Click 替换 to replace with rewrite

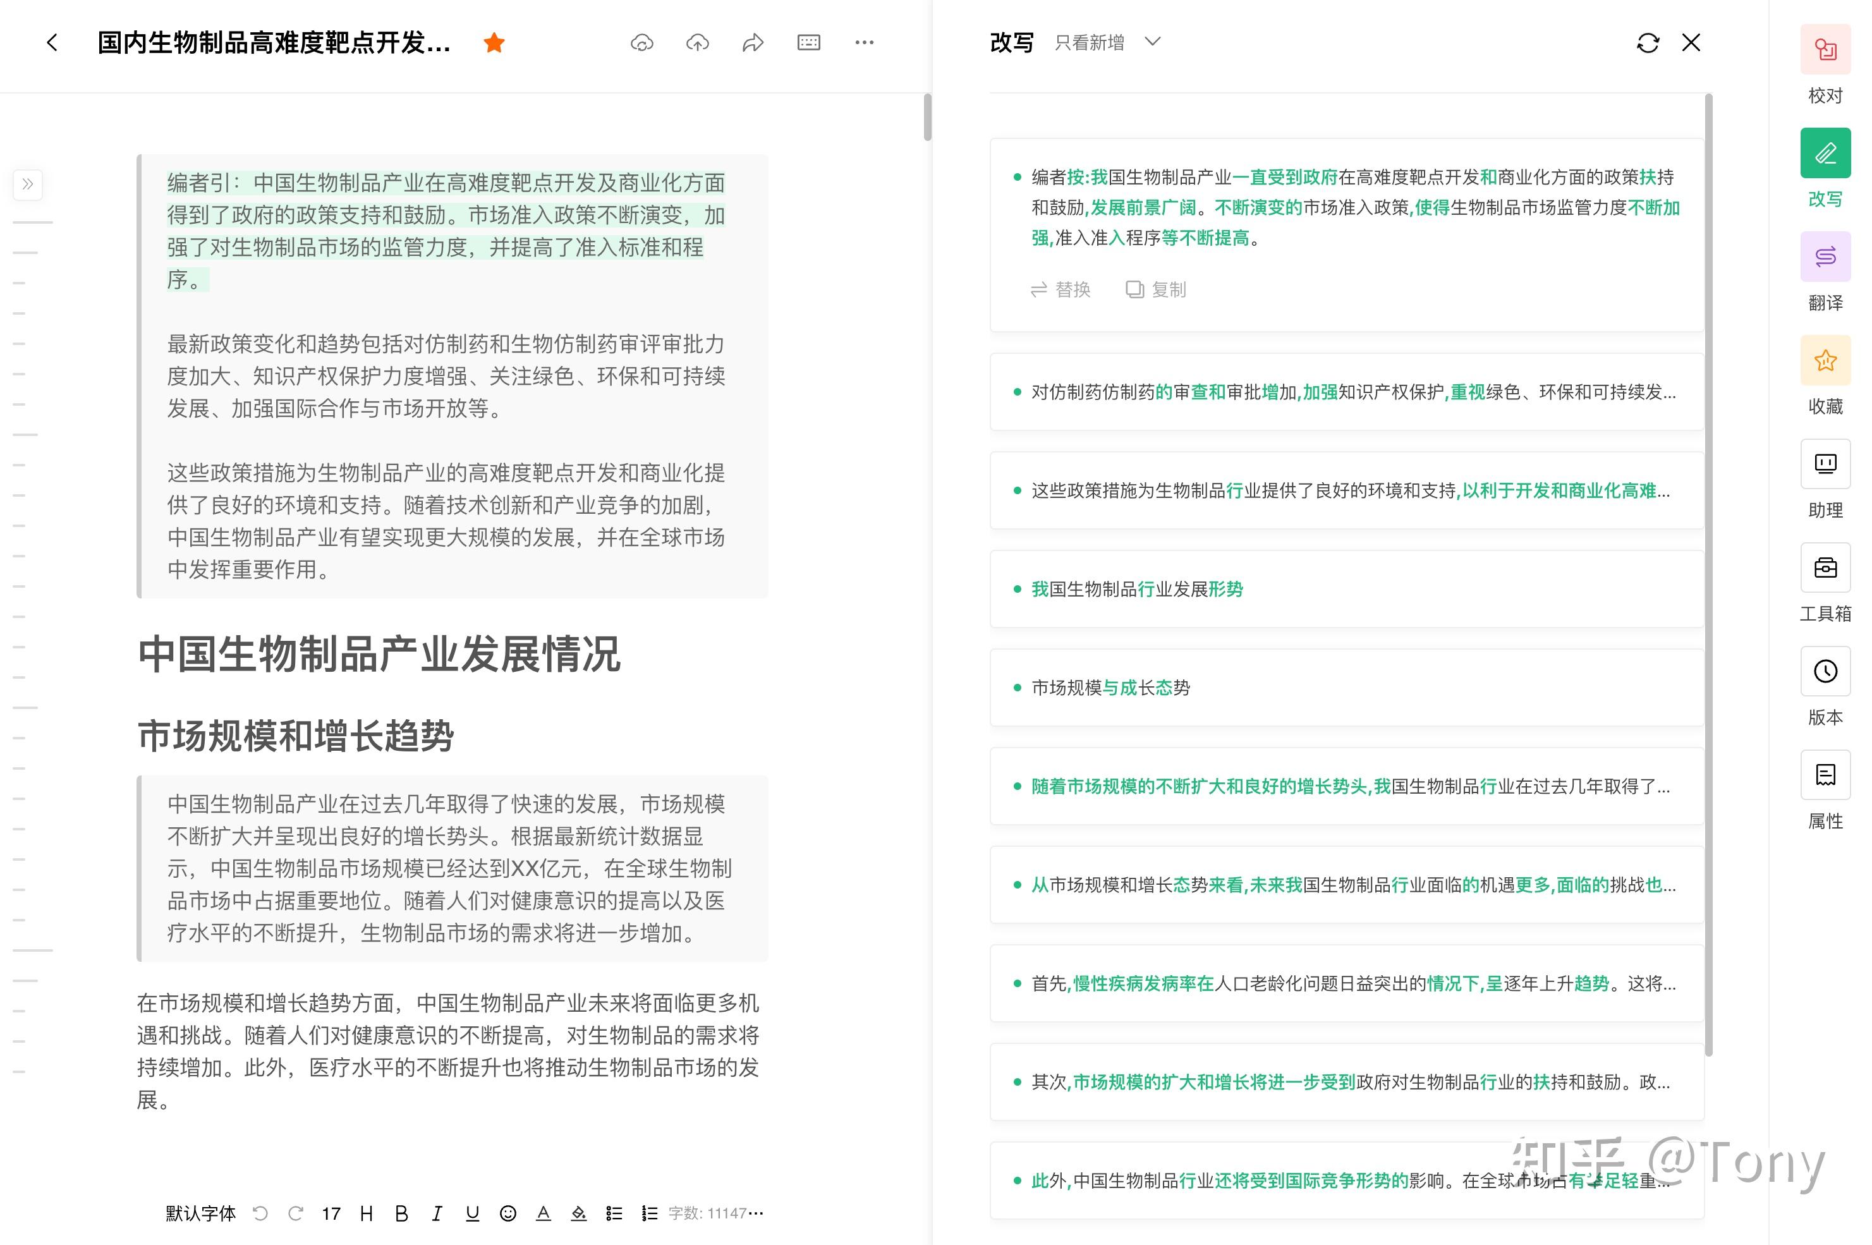[x=1061, y=290]
